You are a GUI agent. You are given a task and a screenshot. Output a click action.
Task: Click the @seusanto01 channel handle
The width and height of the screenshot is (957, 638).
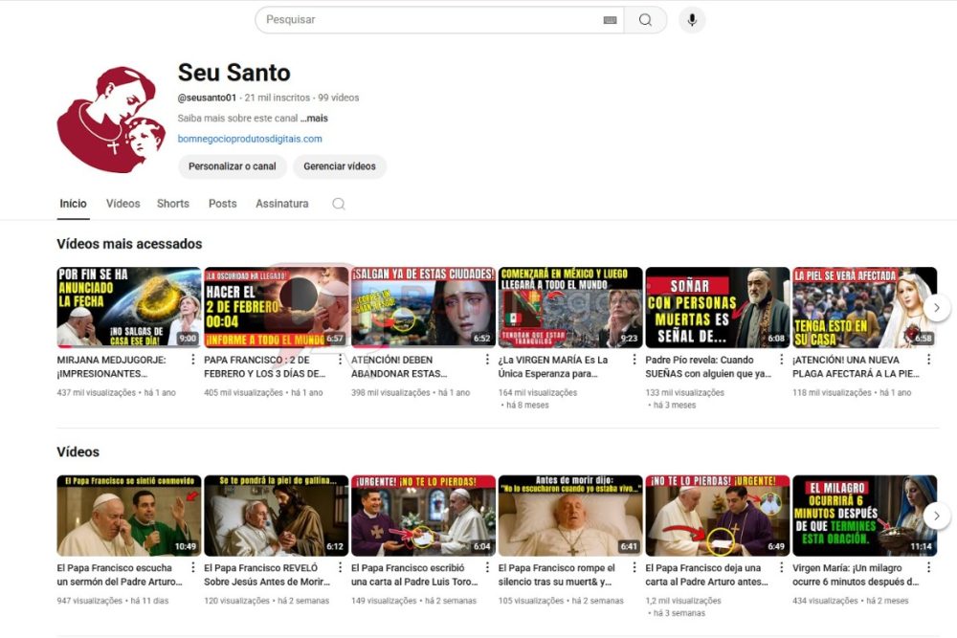207,98
